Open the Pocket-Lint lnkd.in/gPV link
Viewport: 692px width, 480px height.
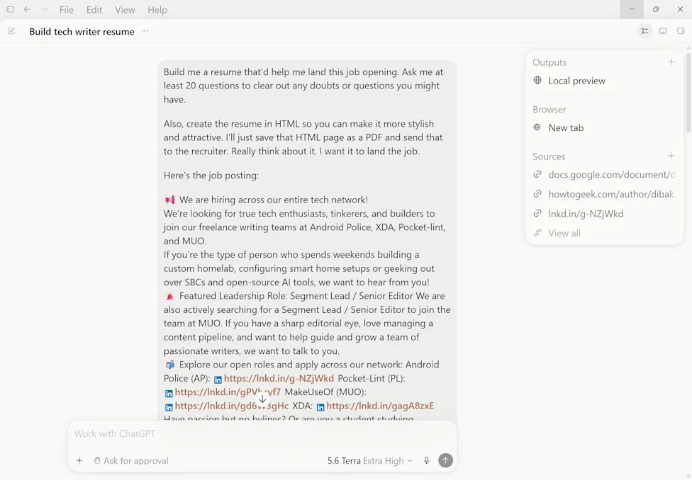[228, 392]
